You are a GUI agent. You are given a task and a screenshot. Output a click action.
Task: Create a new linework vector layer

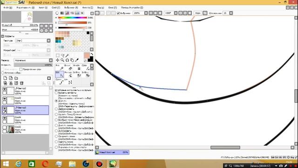tap(11, 78)
